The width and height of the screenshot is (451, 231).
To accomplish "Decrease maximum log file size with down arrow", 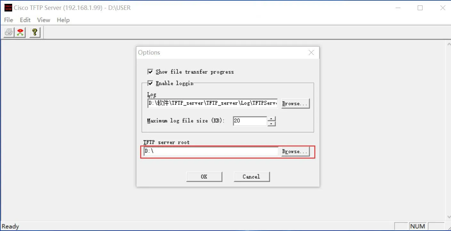I will click(271, 123).
